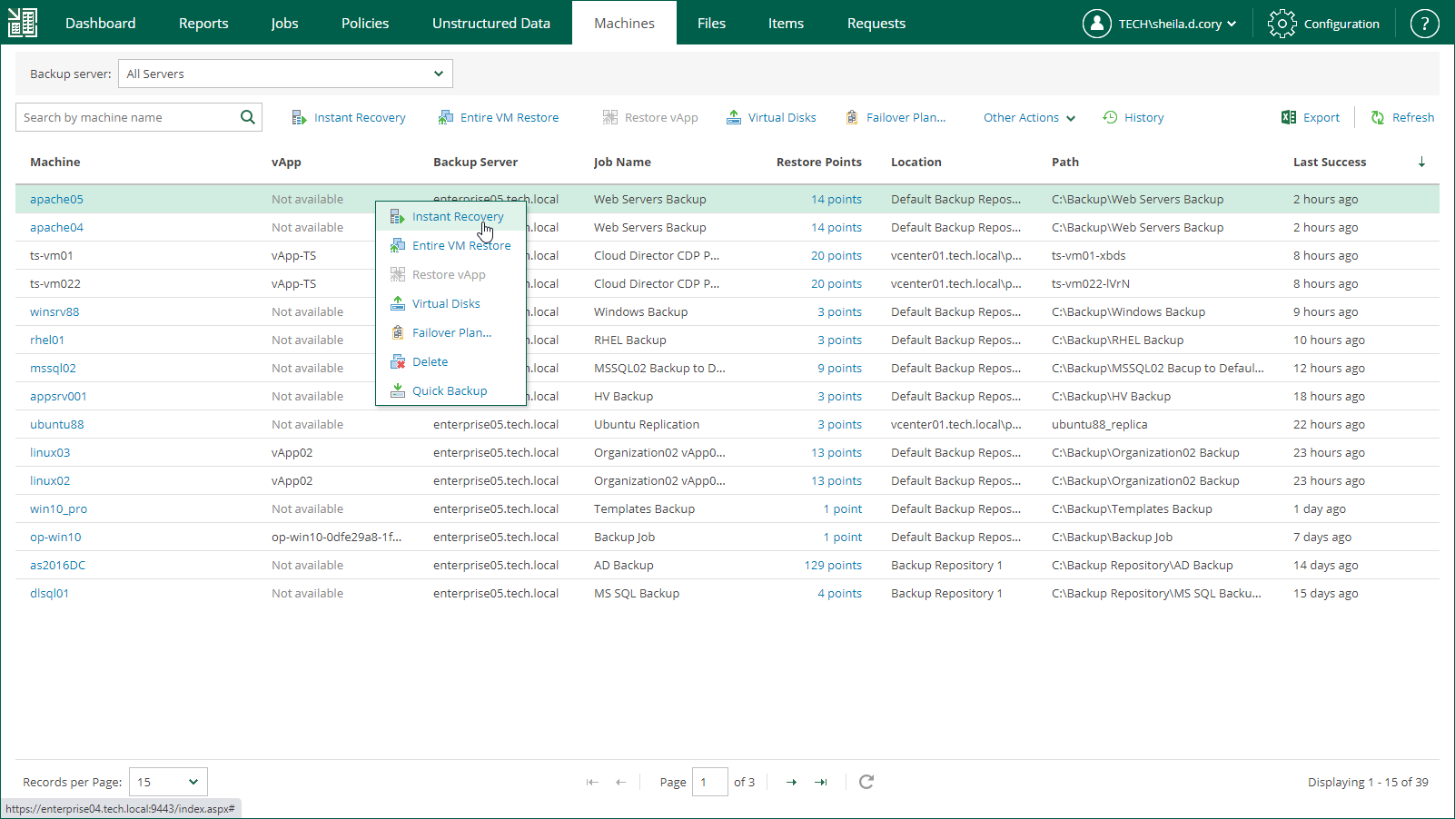Open the help question mark icon
Screen dimensions: 1455x819
pyautogui.click(x=1424, y=24)
